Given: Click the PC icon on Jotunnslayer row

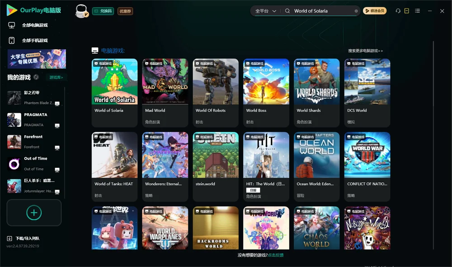Looking at the screenshot, I should pos(57,192).
